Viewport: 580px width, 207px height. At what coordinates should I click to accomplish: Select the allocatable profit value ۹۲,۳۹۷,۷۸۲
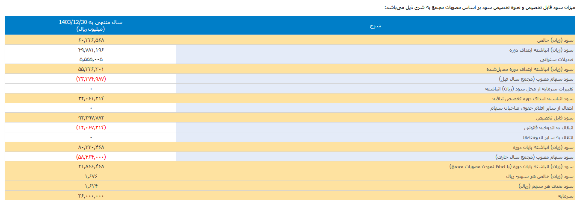click(91, 118)
